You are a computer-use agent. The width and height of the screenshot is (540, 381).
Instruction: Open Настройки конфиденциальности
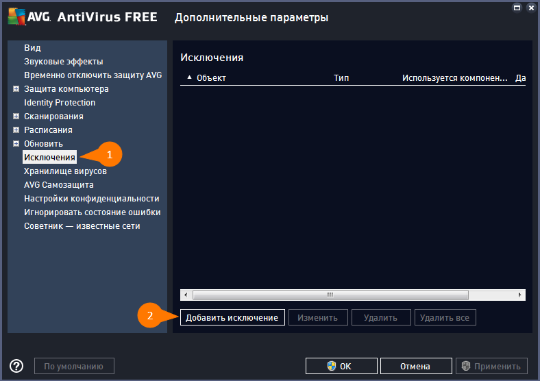(92, 199)
